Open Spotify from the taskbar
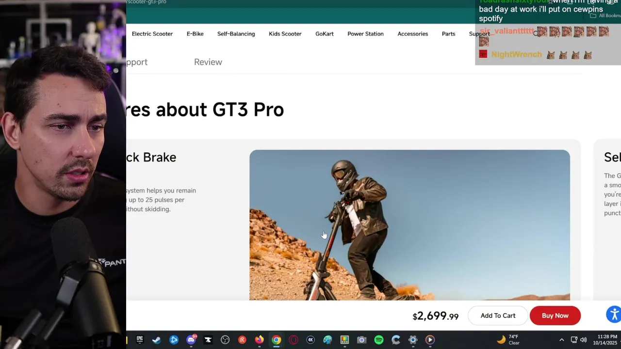The width and height of the screenshot is (621, 349). click(x=379, y=340)
